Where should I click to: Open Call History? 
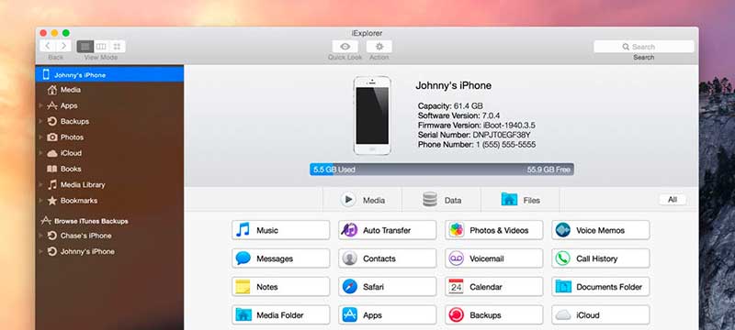click(601, 258)
